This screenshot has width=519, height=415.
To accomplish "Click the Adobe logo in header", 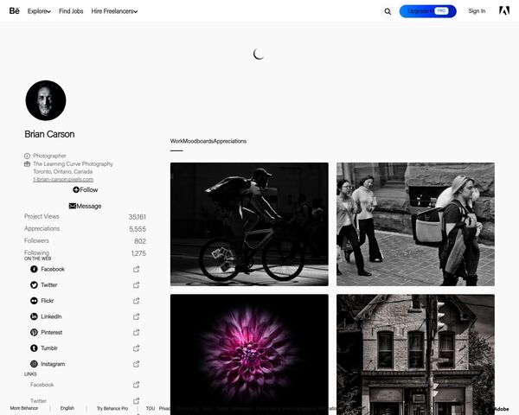I will (504, 11).
